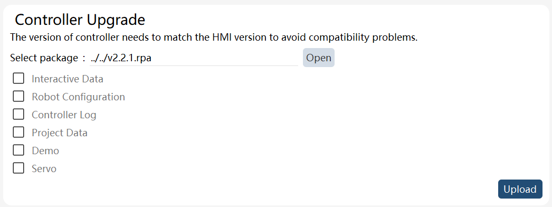Enable the Interactive Data checkbox

(18, 78)
